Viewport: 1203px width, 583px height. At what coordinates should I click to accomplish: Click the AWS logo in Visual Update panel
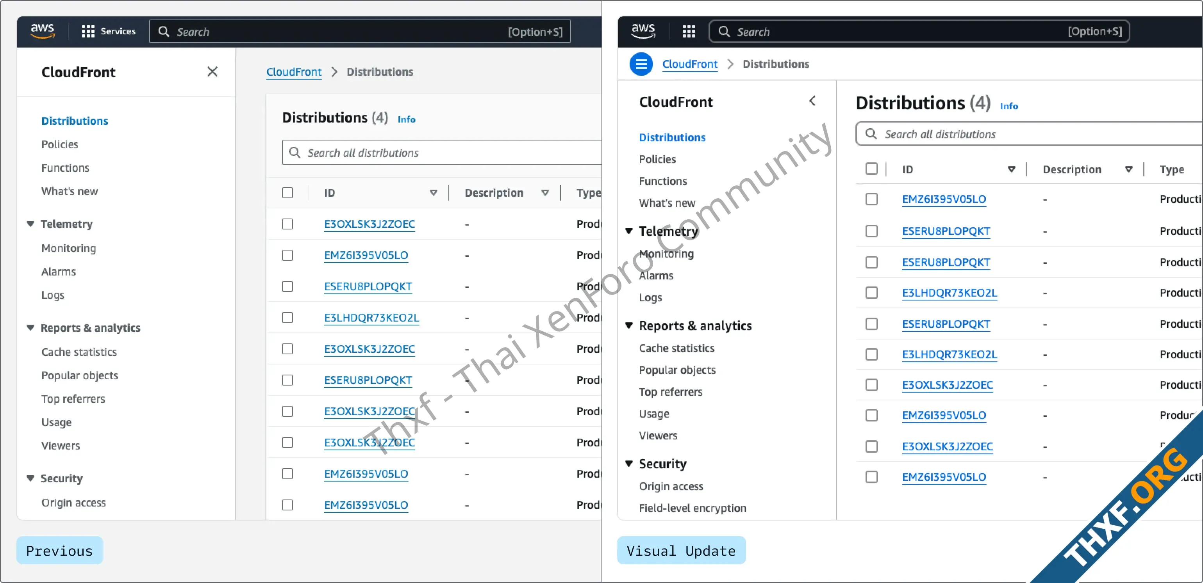(x=643, y=31)
